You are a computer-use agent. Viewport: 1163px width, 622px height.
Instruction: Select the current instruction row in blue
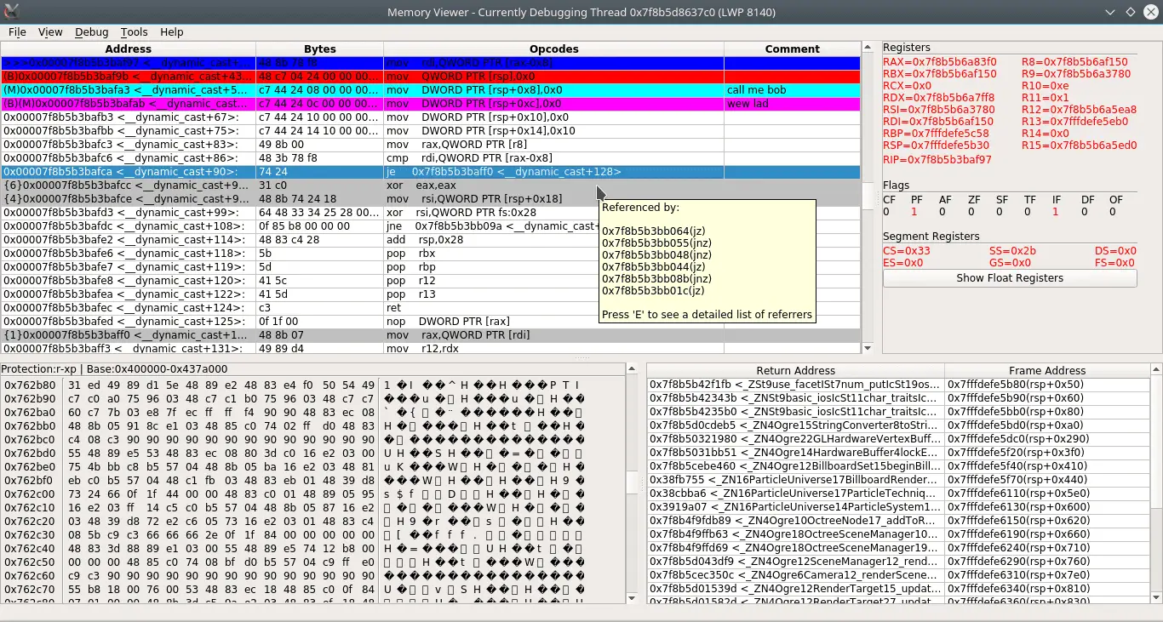431,63
